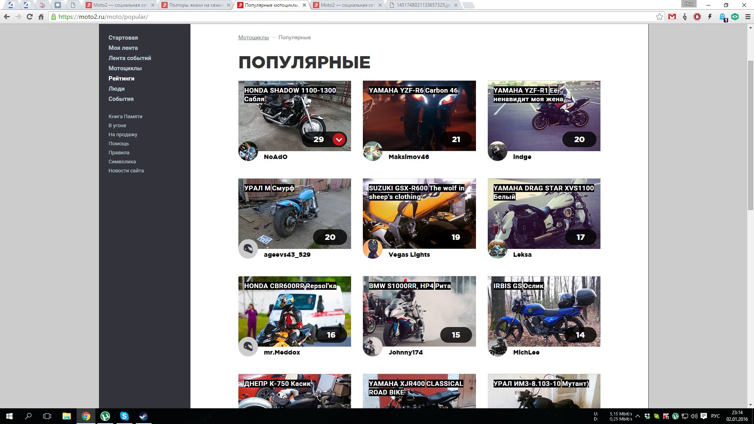The image size is (754, 424).
Task: Open the SUZUKI GSX-R600 card
Action: pyautogui.click(x=419, y=214)
